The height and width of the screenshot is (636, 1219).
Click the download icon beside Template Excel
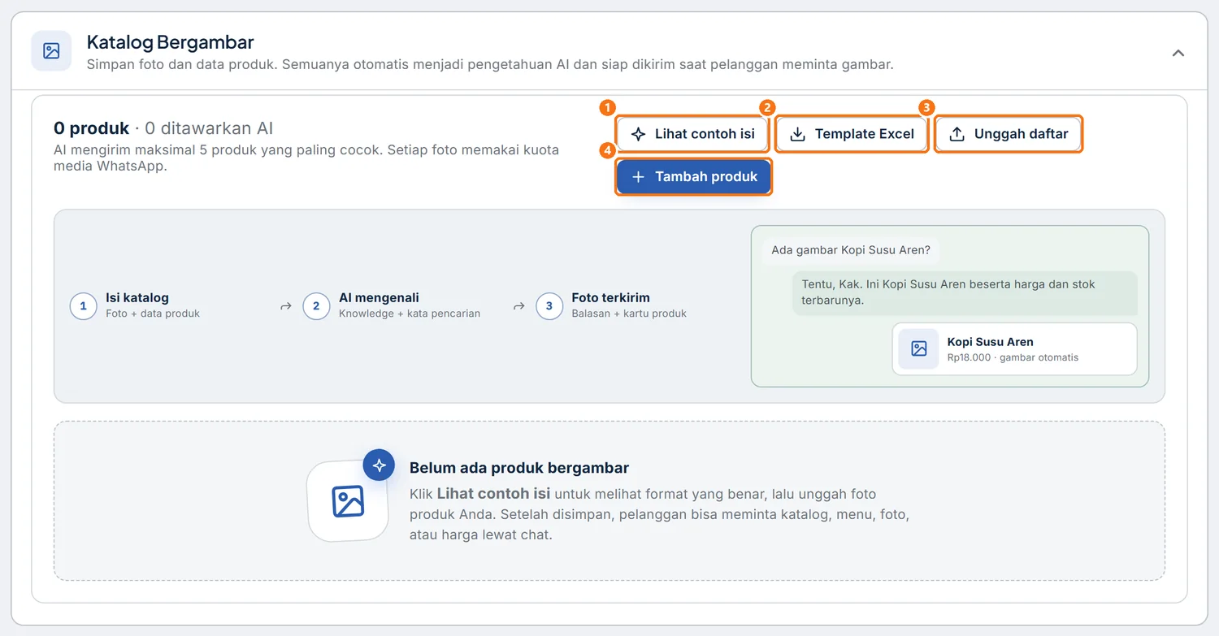coord(798,134)
